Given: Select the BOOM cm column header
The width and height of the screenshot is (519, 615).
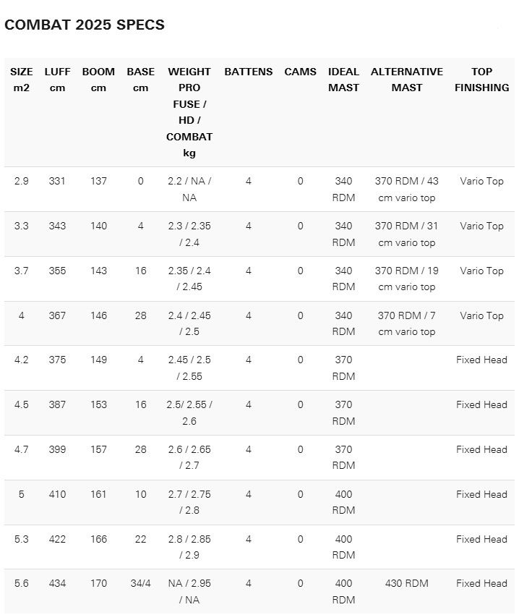Looking at the screenshot, I should point(98,80).
